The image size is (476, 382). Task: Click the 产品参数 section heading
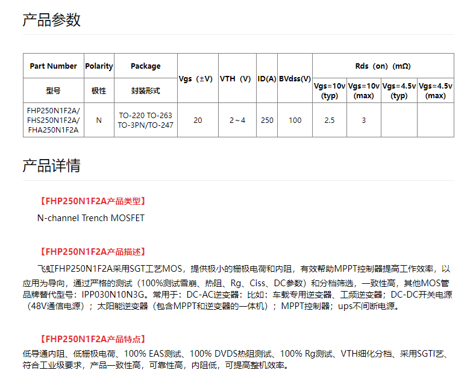coord(51,20)
